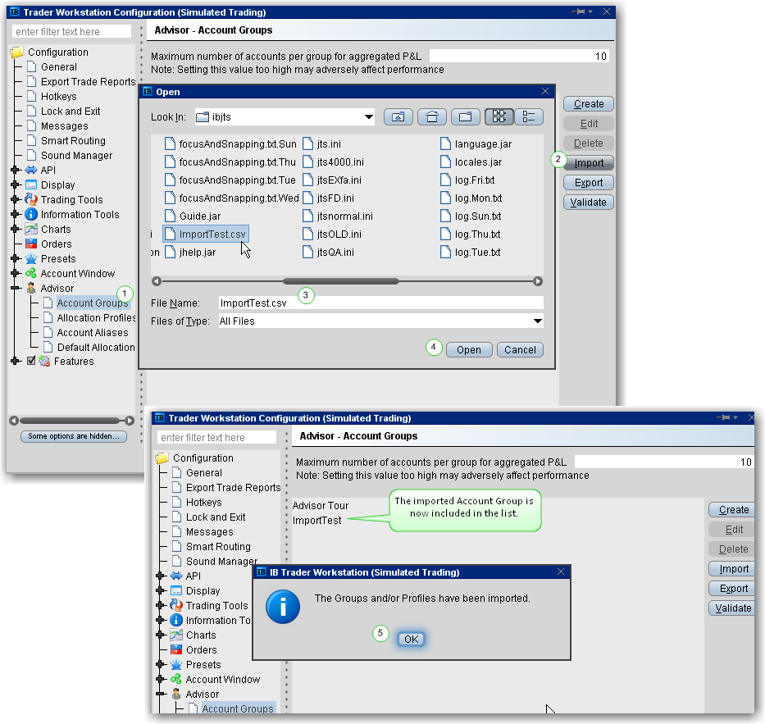Click the Presets crown icon in rear config window
This screenshot has width=765, height=724.
point(31,258)
